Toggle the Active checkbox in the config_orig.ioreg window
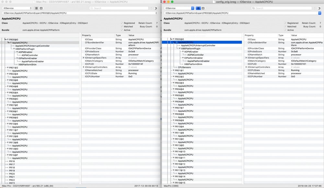The image size is (324, 188). point(285,30)
